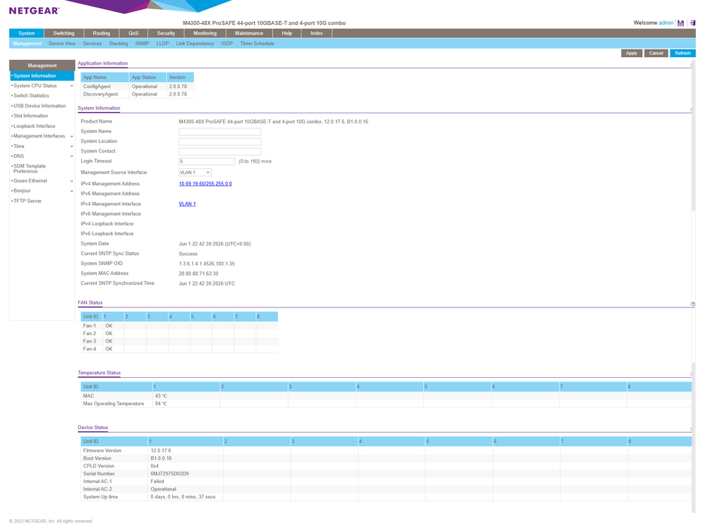The width and height of the screenshot is (705, 526).
Task: Select the Management submenu item
Action: 27,44
